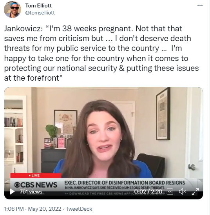The width and height of the screenshot is (210, 215).
Task: Unmute the video with the speaker icon
Action: tap(182, 192)
